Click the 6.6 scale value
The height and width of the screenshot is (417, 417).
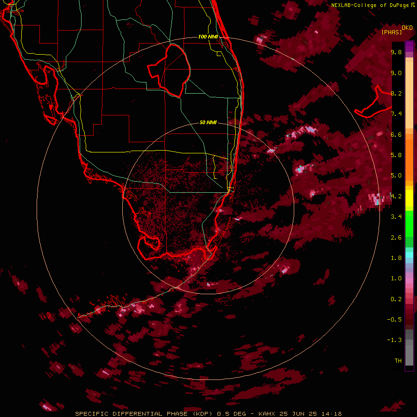tap(396, 134)
